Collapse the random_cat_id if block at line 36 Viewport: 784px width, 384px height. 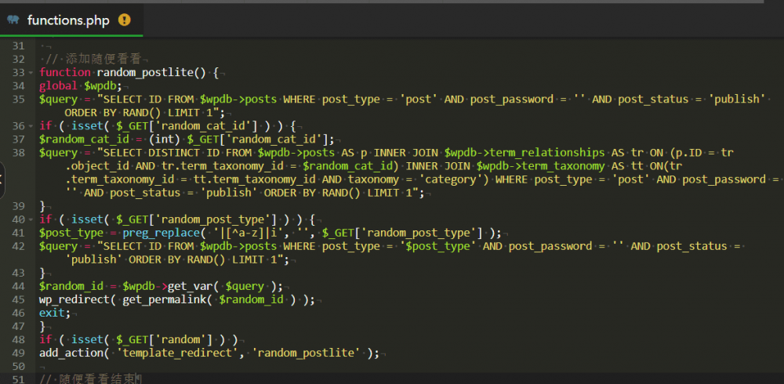pos(31,125)
